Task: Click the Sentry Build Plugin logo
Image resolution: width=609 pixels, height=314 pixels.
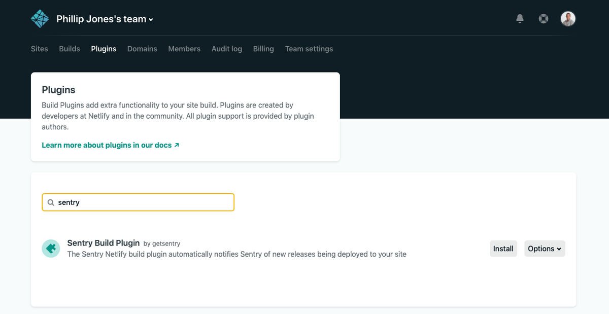Action: point(51,249)
